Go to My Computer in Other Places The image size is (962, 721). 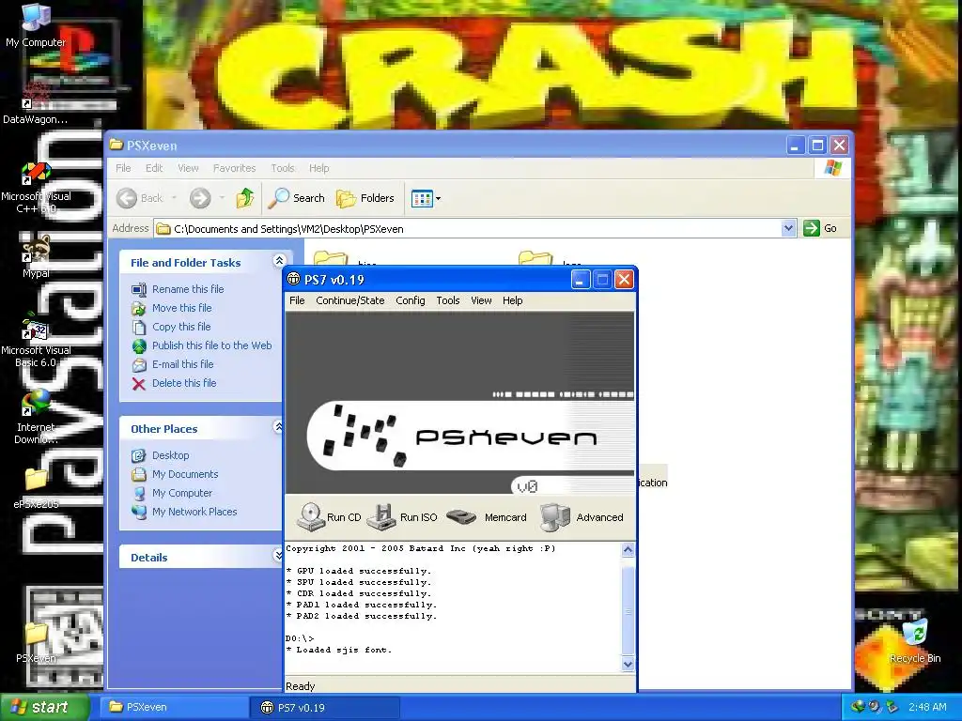pyautogui.click(x=182, y=493)
